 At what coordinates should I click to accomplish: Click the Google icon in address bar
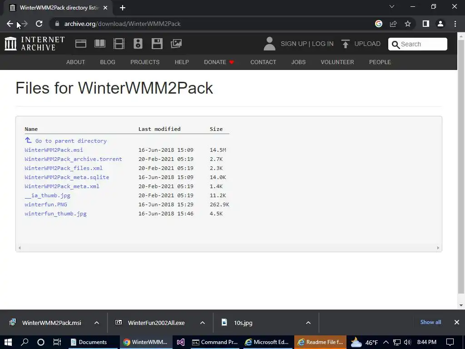(x=378, y=24)
